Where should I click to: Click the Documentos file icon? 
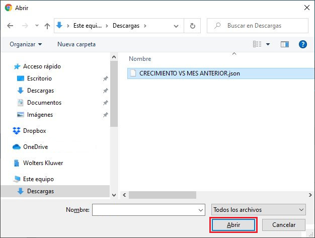point(20,103)
